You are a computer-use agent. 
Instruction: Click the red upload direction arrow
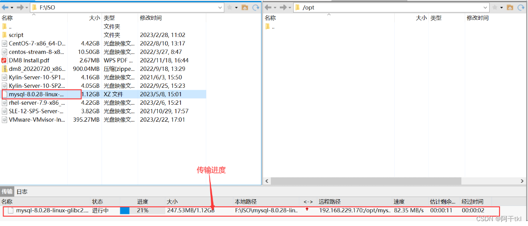click(x=307, y=209)
